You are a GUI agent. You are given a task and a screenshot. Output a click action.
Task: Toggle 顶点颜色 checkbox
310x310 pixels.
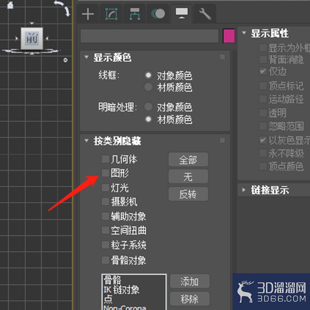point(263,166)
